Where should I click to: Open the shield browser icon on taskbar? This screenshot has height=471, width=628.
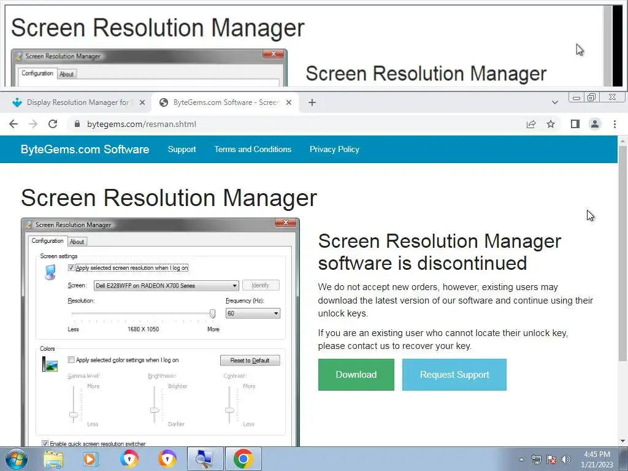tap(129, 459)
